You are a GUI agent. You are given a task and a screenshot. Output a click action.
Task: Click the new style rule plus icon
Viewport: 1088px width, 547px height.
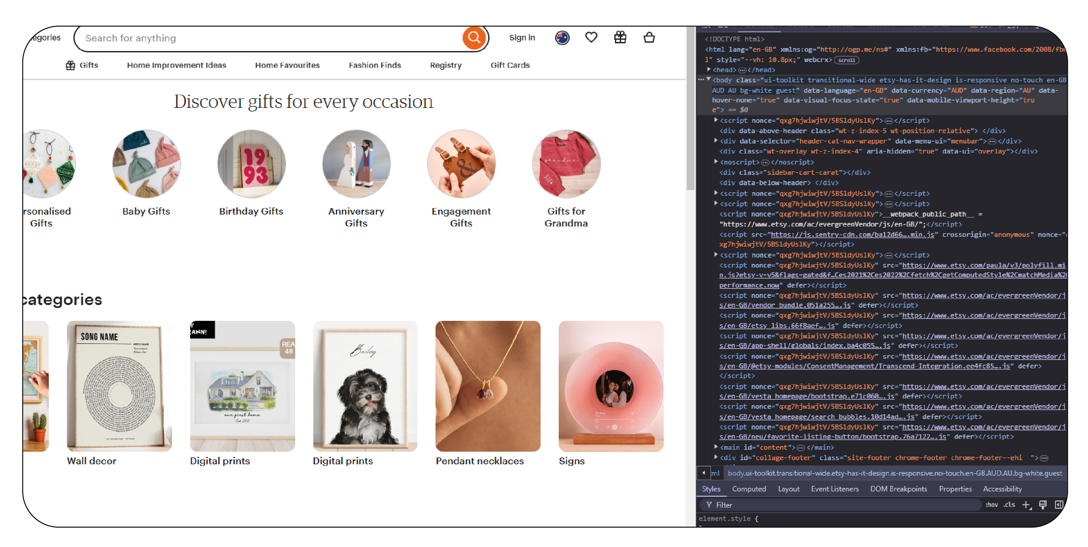(1026, 505)
